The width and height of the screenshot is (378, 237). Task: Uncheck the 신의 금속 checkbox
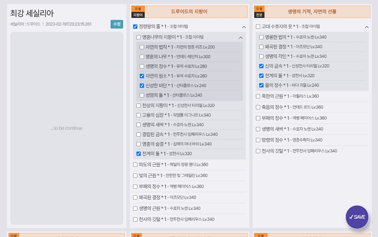click(261, 66)
